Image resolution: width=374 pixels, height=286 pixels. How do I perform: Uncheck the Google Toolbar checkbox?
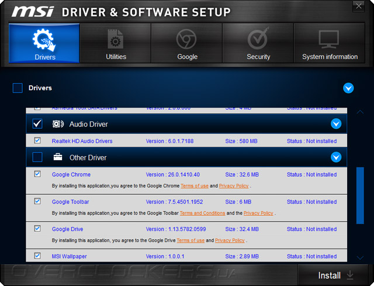pos(37,201)
